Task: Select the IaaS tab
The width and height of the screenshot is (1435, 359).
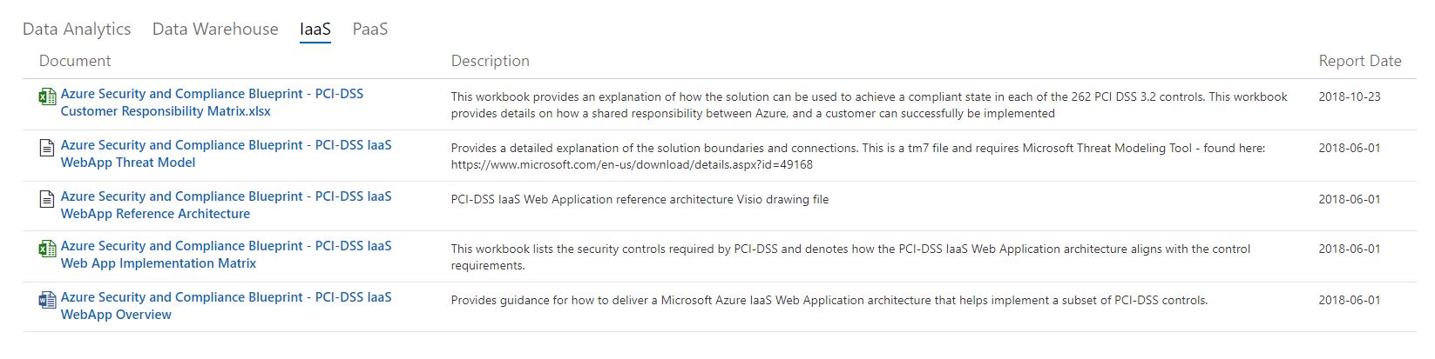Action: coord(315,29)
